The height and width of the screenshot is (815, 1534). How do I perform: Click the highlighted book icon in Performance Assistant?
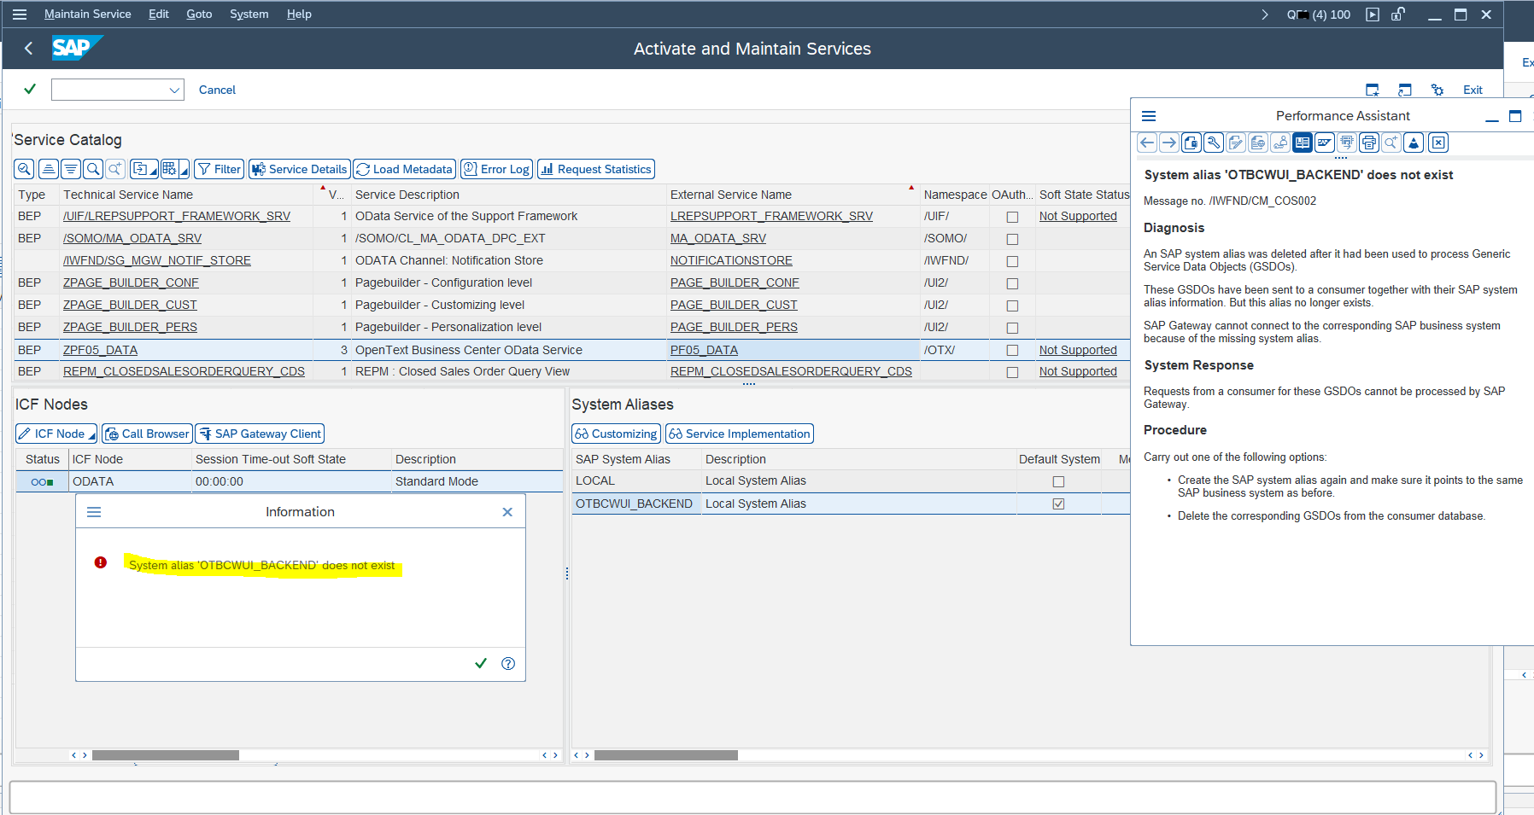(1303, 143)
